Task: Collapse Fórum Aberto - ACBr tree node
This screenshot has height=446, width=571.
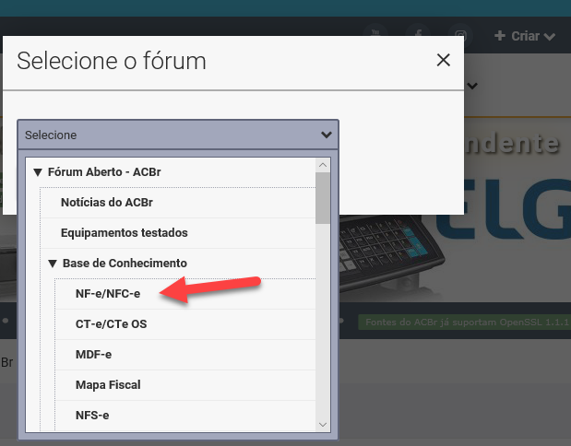Action: click(x=38, y=172)
